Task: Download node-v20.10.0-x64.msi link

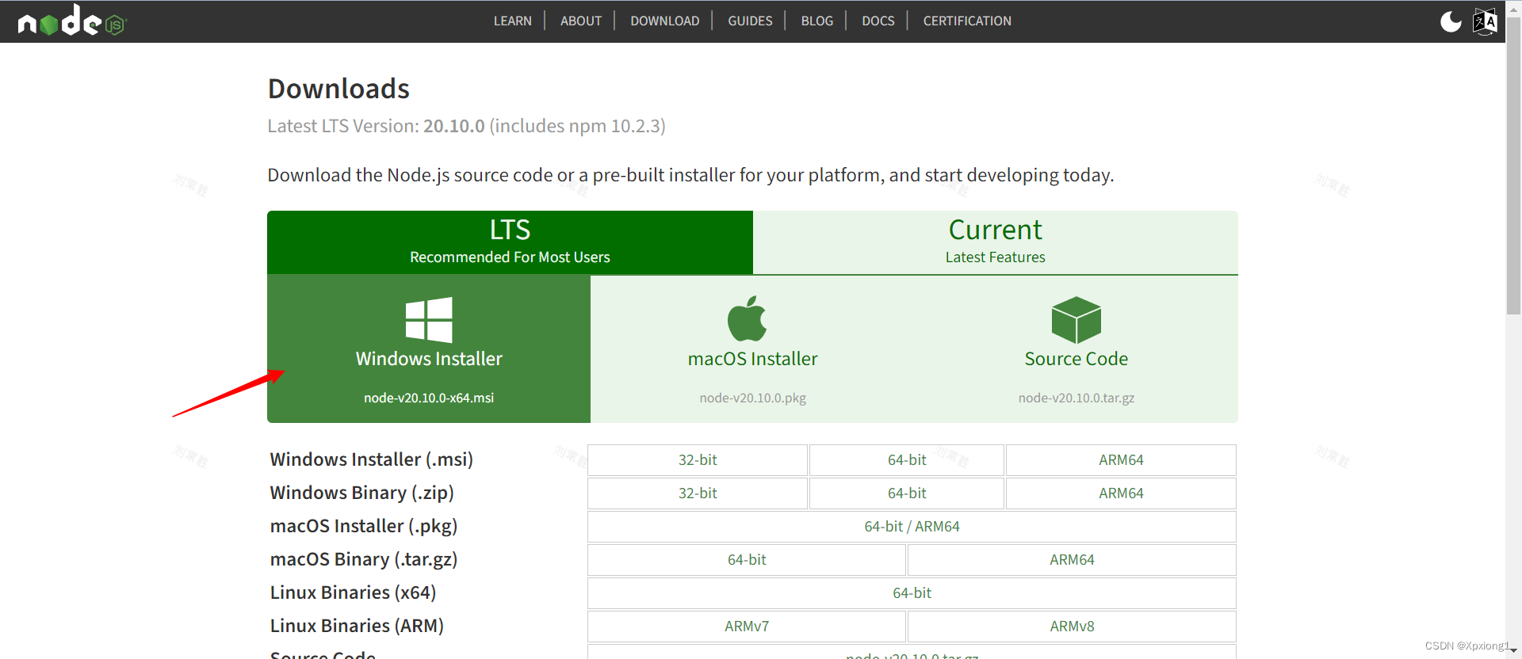Action: point(429,398)
